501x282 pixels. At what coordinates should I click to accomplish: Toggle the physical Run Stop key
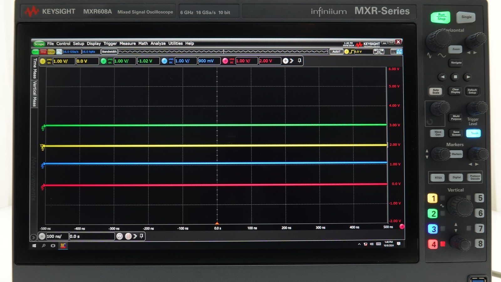(441, 17)
